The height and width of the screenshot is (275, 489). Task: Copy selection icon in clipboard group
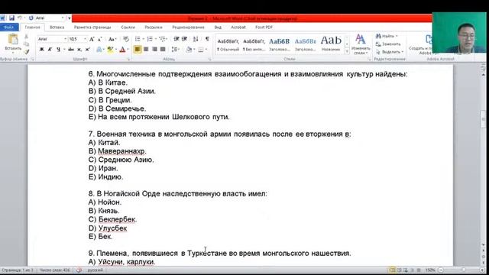(27, 44)
